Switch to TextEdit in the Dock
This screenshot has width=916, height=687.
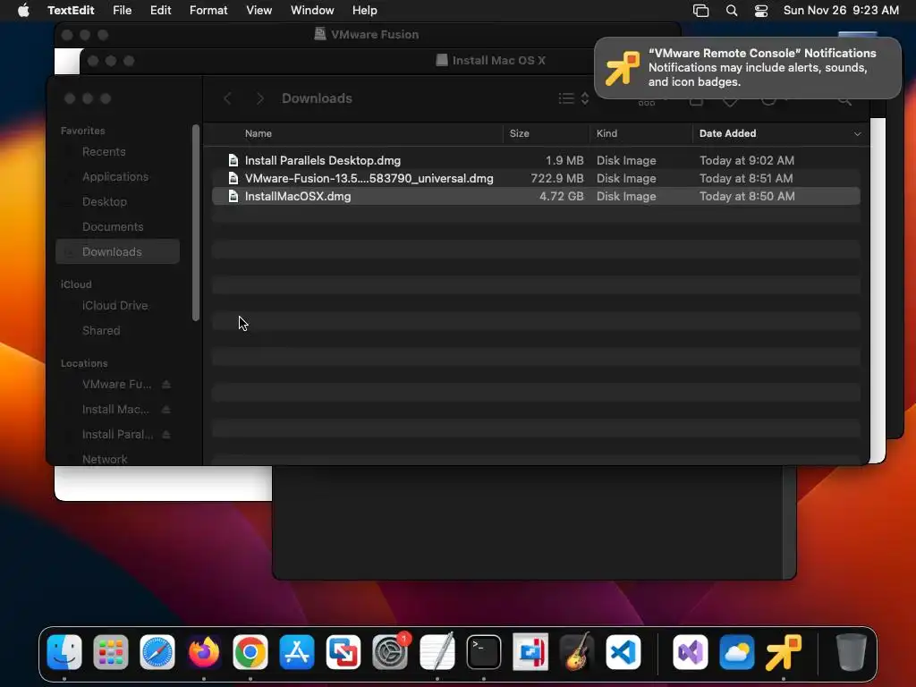[437, 652]
